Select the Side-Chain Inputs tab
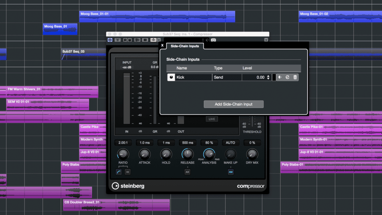 tap(185, 46)
